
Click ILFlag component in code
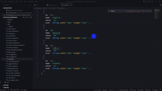point(56,53)
